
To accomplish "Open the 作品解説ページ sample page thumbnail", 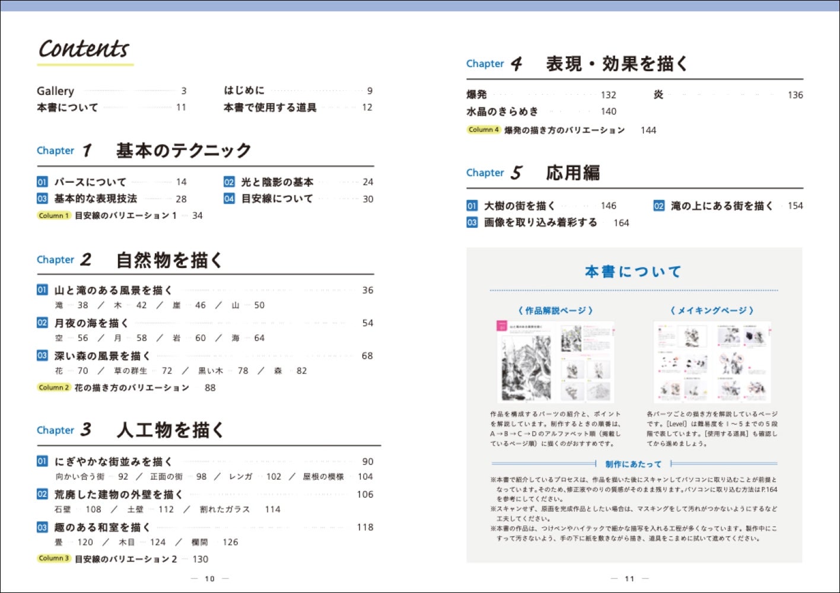I will point(555,362).
